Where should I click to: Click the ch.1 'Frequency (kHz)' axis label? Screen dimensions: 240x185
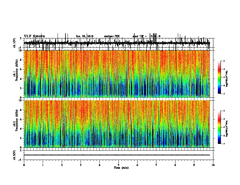click(17, 70)
